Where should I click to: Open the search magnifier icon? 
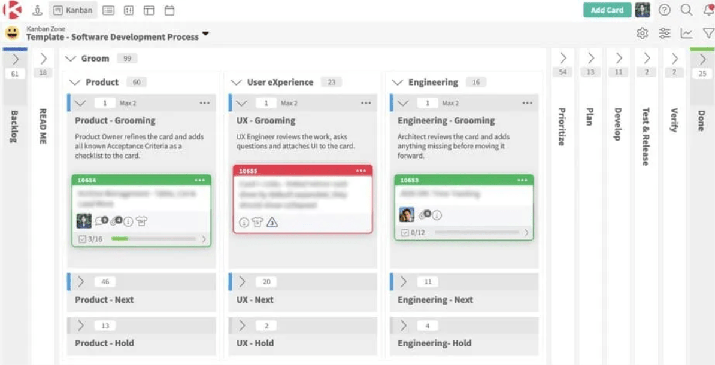tap(686, 10)
